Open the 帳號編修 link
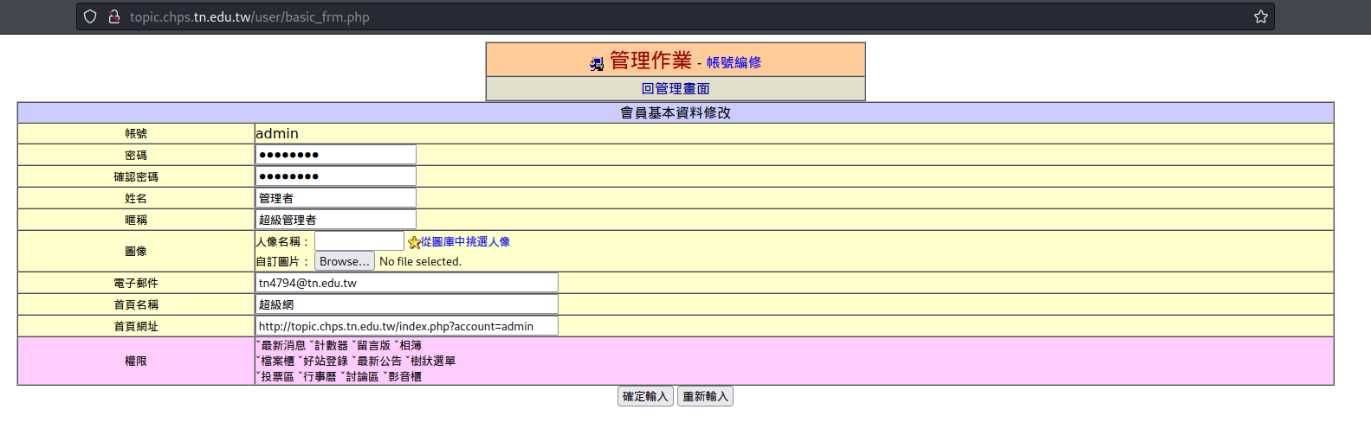 [x=734, y=62]
